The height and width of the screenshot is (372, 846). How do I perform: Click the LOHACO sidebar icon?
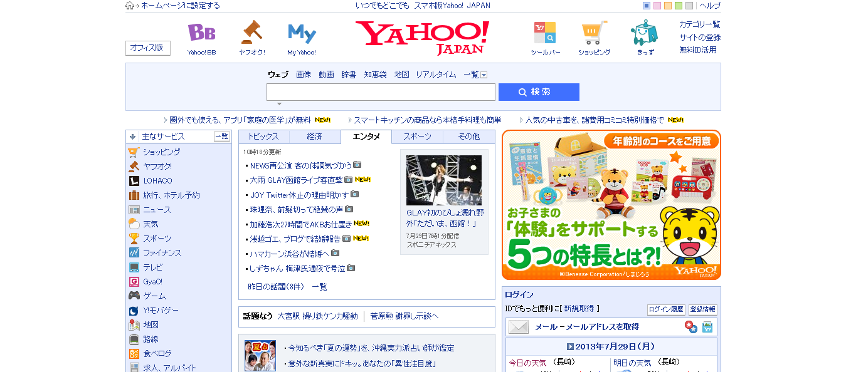click(134, 181)
